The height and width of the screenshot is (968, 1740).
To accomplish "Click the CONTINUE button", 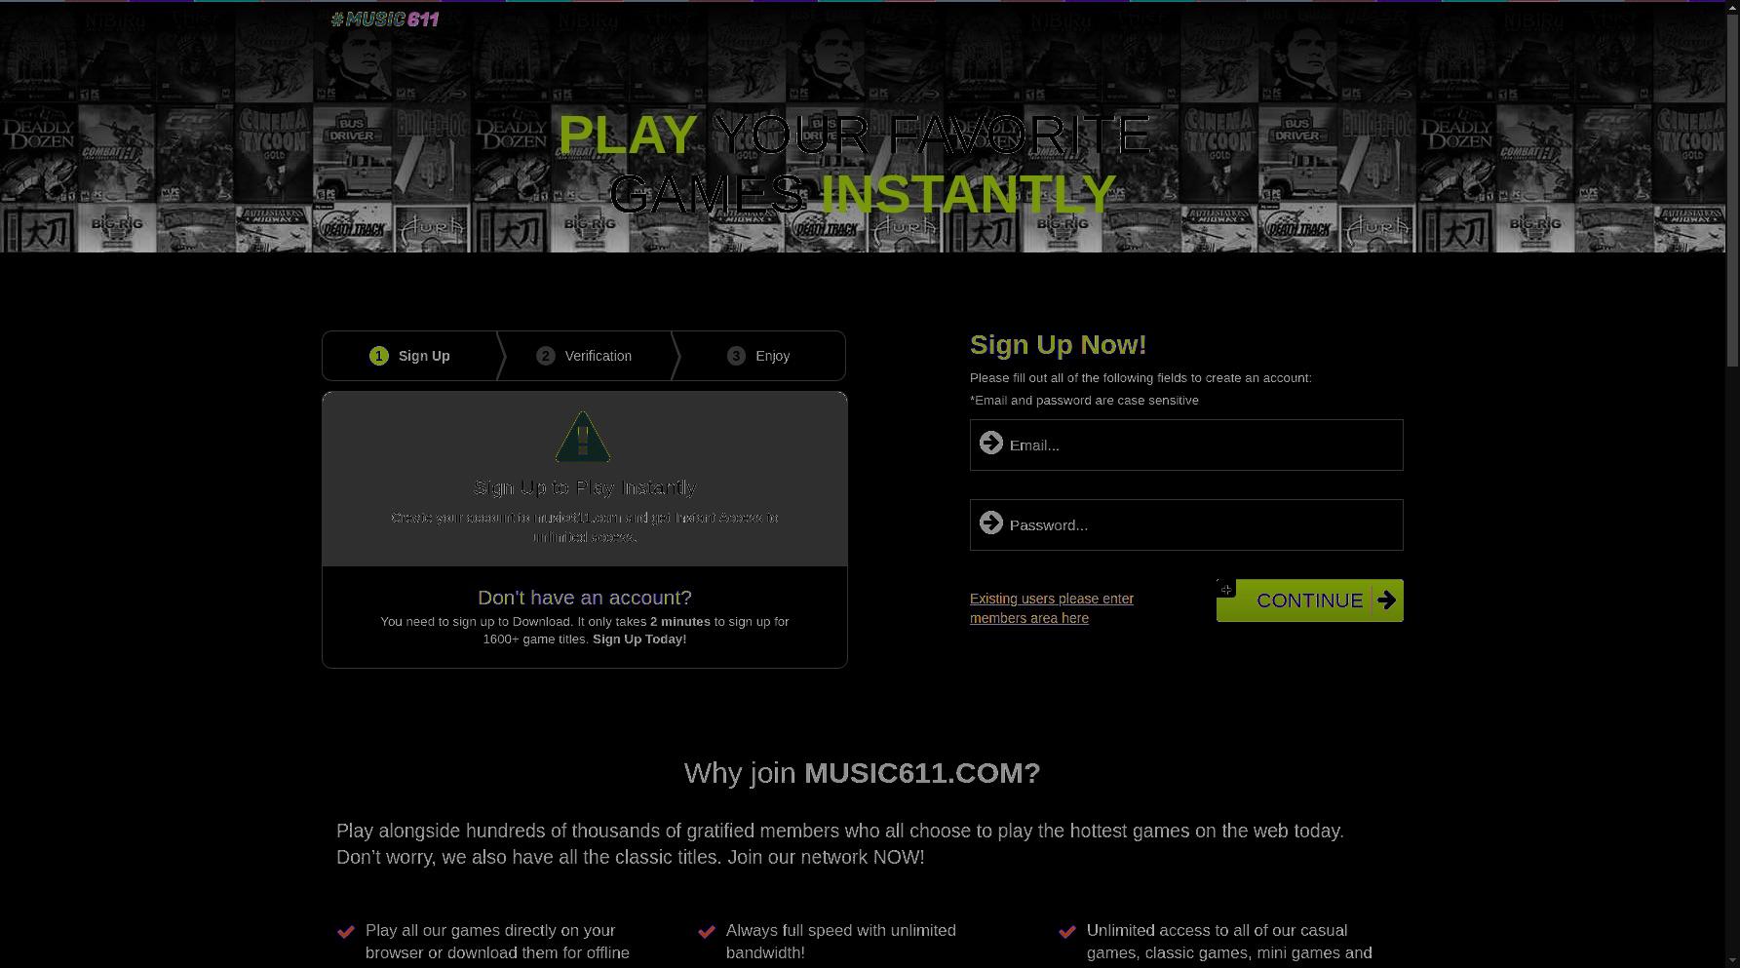I will point(1310,600).
